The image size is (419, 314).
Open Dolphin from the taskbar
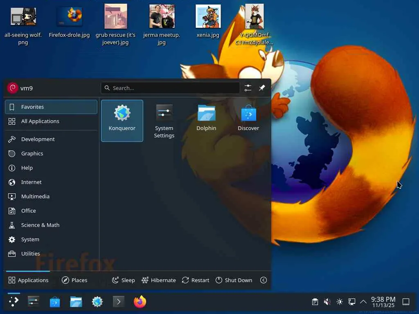pyautogui.click(x=76, y=302)
